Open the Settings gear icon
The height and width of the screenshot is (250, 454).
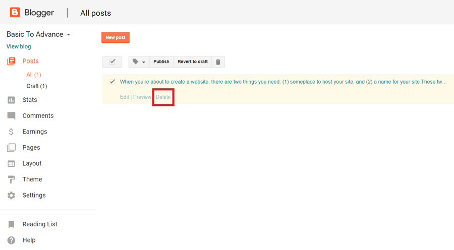click(11, 195)
